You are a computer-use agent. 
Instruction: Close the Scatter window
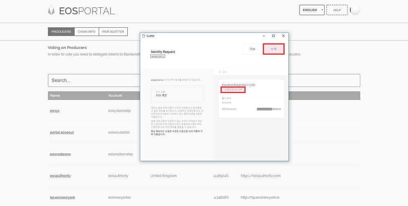point(284,36)
